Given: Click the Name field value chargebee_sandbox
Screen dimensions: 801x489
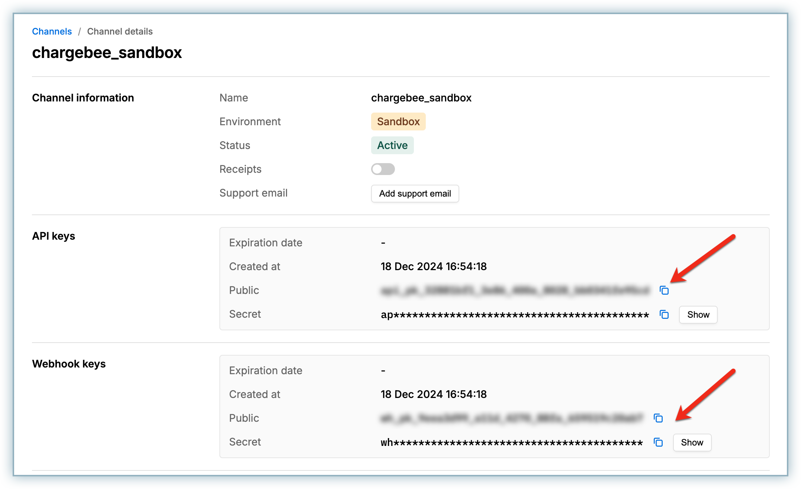Looking at the screenshot, I should 421,98.
